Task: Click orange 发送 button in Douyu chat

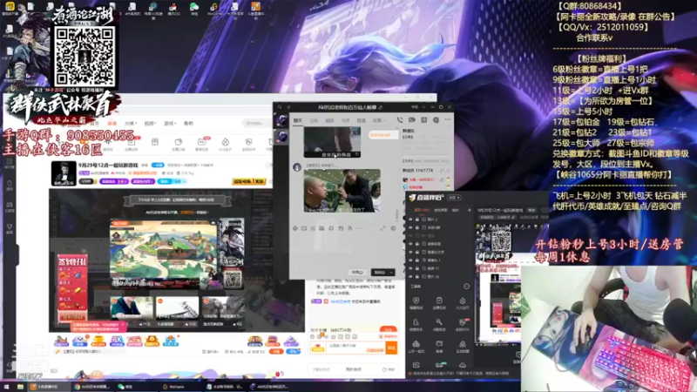Action: point(391,348)
